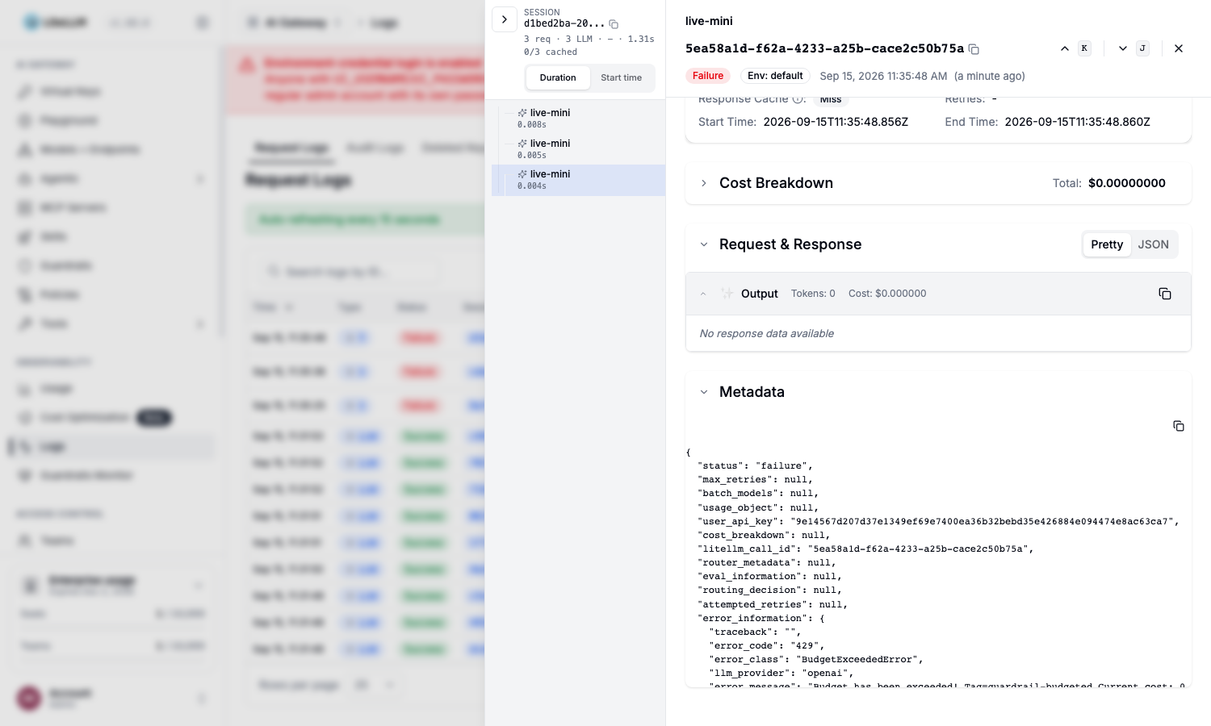Click the Total $0.00000000 cost value
This screenshot has width=1211, height=726.
[x=1127, y=183]
